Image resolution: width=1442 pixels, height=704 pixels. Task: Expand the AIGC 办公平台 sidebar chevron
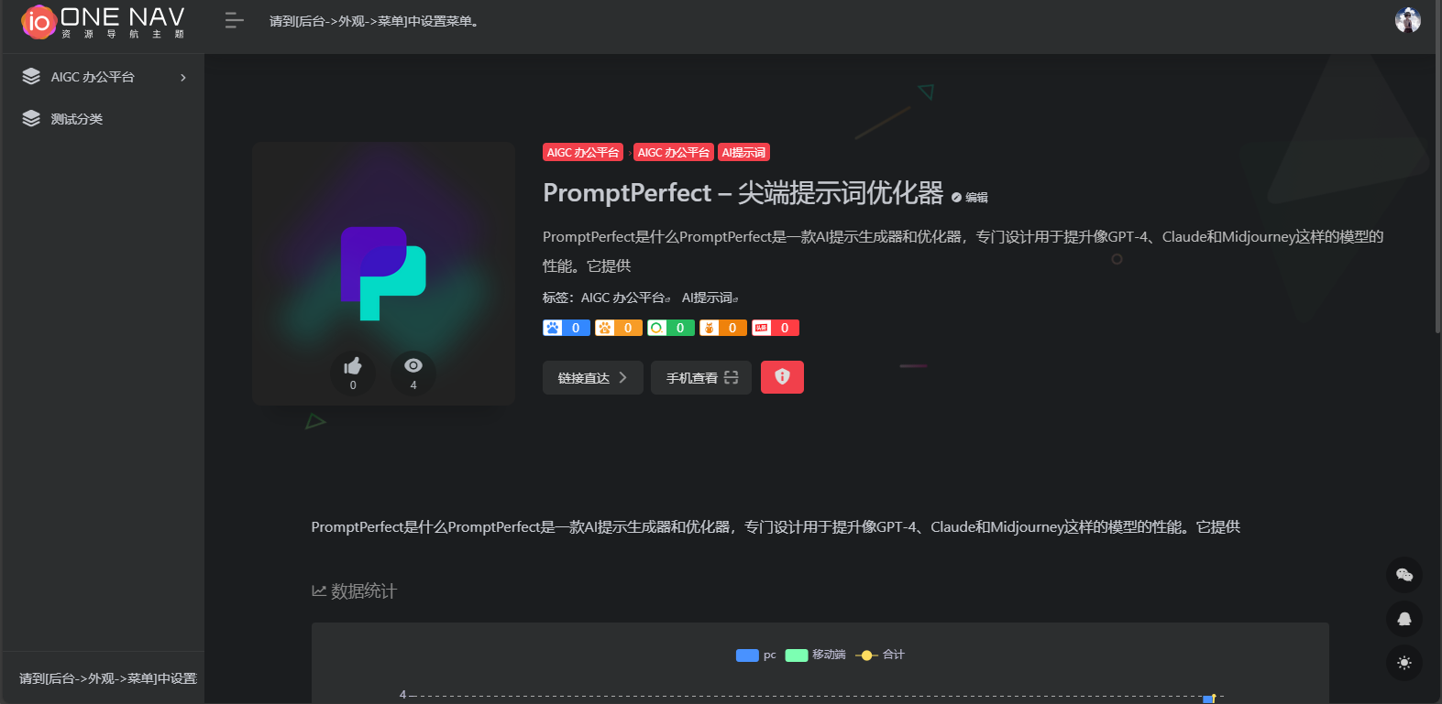click(x=183, y=78)
